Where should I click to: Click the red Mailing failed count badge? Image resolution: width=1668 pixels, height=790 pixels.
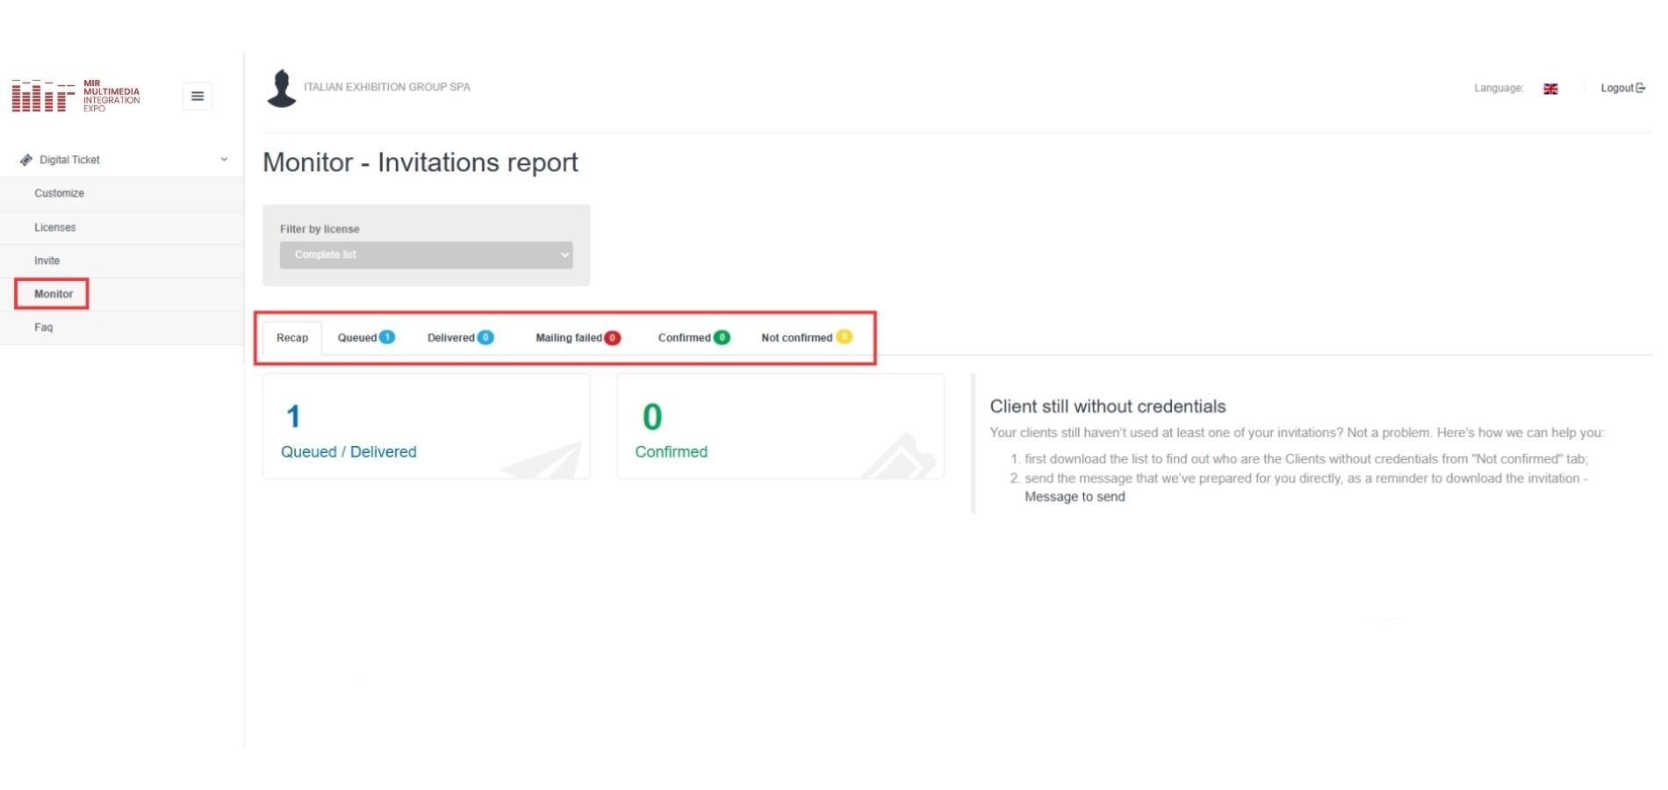[613, 338]
